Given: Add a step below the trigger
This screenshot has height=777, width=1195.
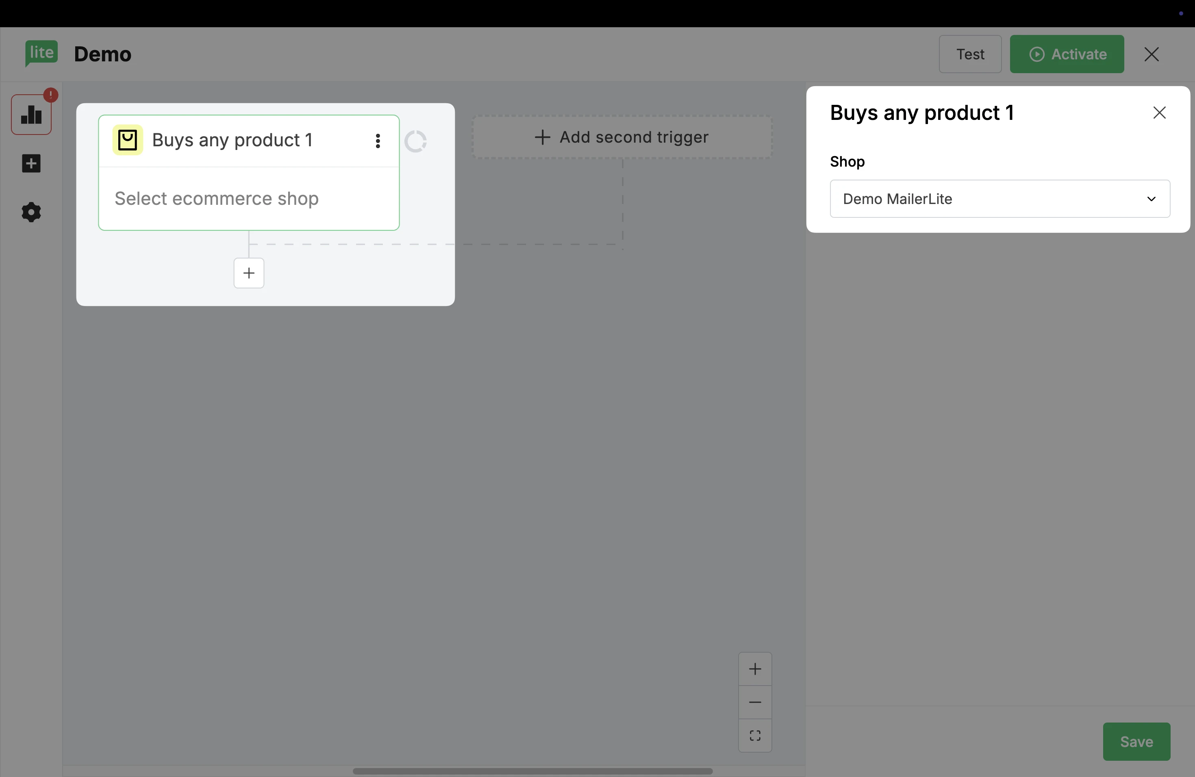Looking at the screenshot, I should coord(248,273).
